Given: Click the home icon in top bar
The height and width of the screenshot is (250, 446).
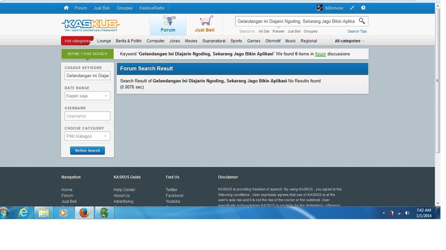Looking at the screenshot, I should pos(66,8).
